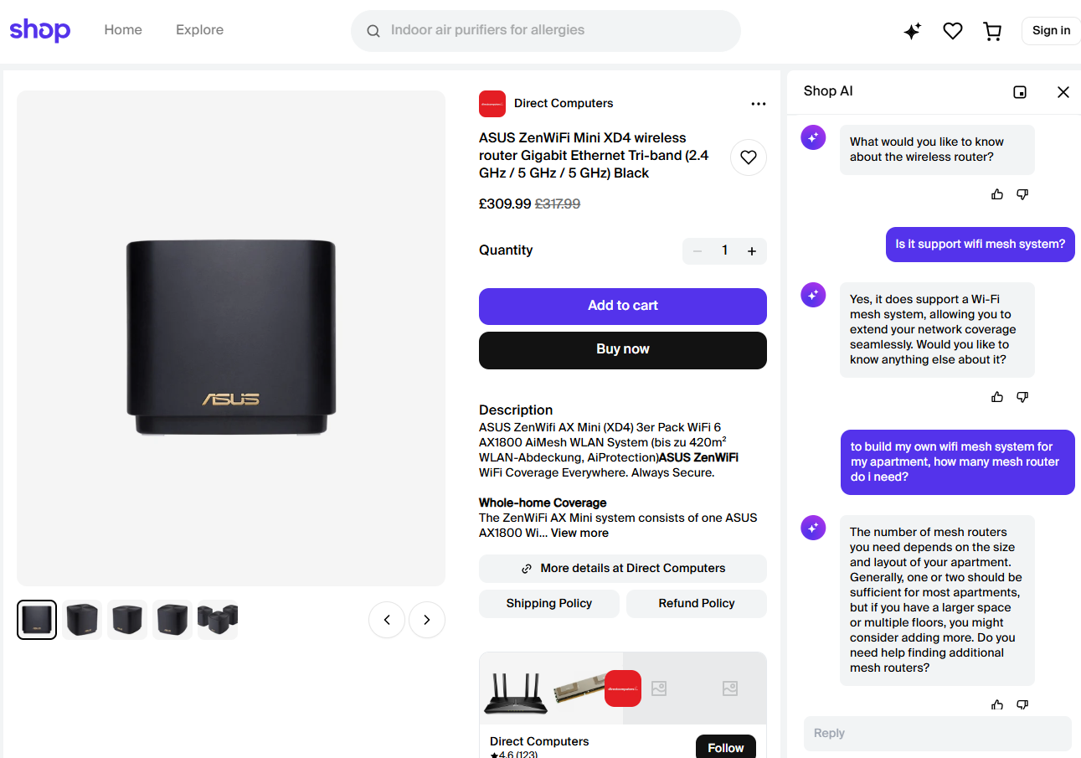This screenshot has height=758, width=1081.
Task: Show next product image with right arrow
Action: 427,620
